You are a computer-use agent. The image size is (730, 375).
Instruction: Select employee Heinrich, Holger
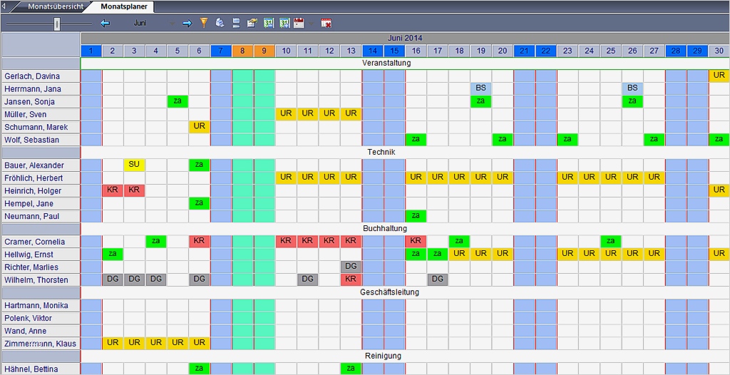(41, 190)
